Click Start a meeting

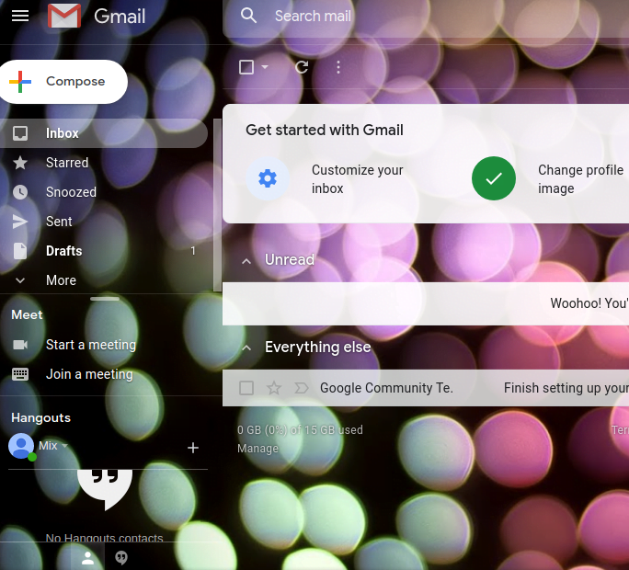tap(91, 345)
